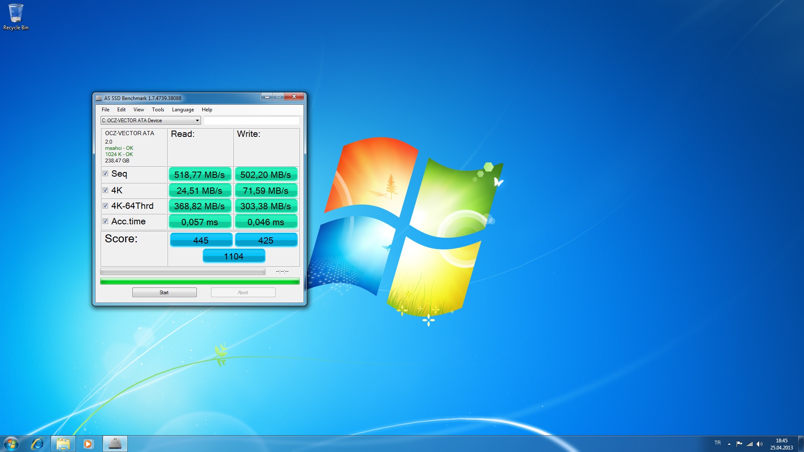Image resolution: width=804 pixels, height=452 pixels.
Task: Click the Show desktop strip
Action: (801, 444)
